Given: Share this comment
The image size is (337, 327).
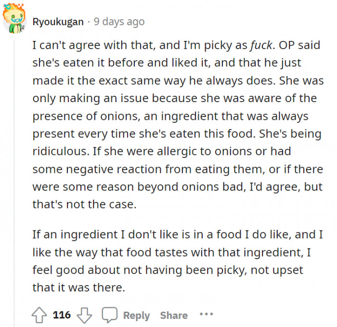Looking at the screenshot, I should pos(174,315).
